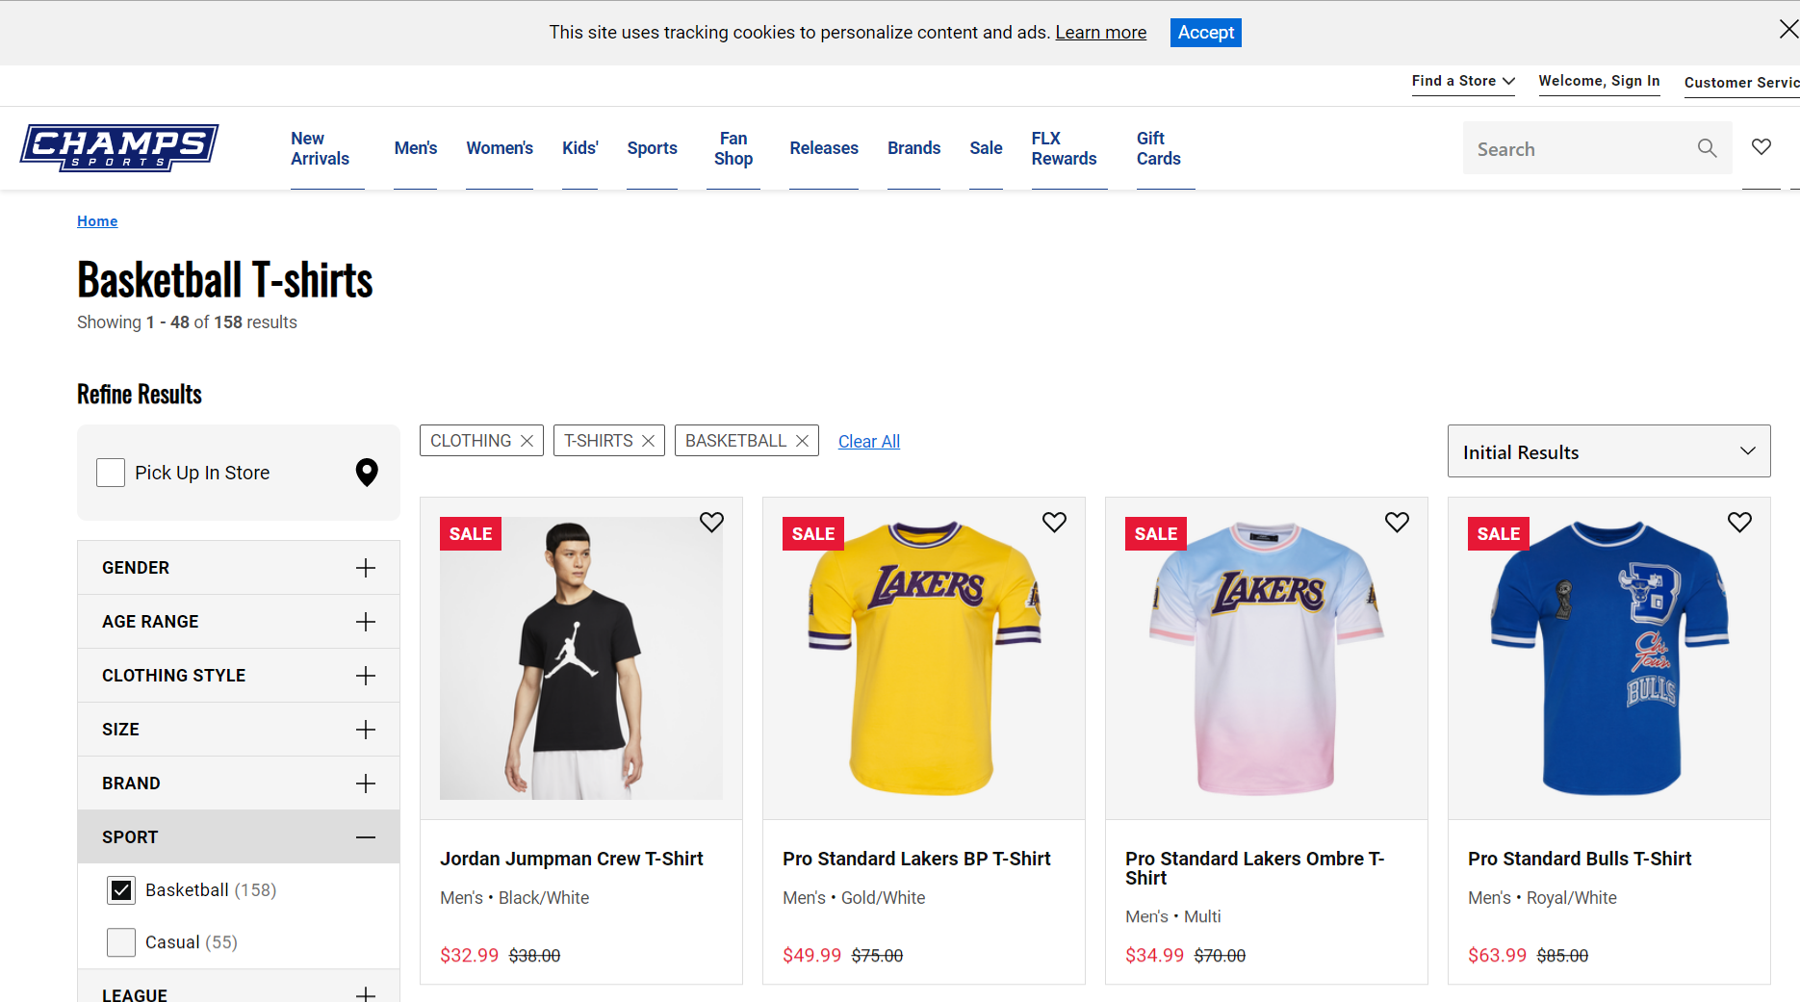
Task: Click the Clear All filters link
Action: 869,442
